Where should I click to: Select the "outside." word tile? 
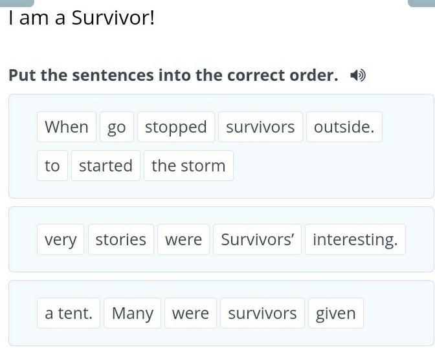point(344,127)
